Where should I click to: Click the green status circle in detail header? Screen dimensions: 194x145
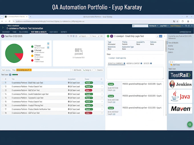[108, 36]
